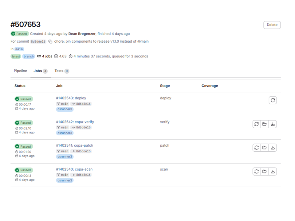Open job #1402543: deploy
This screenshot has width=295, height=221.
(71, 98)
